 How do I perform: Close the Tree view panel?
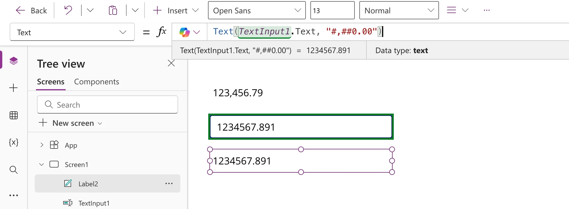(171, 63)
